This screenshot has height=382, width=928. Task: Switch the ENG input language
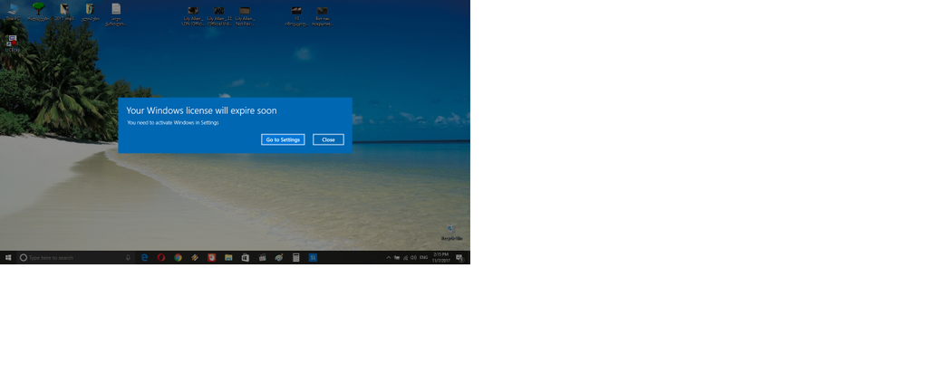[x=424, y=258]
